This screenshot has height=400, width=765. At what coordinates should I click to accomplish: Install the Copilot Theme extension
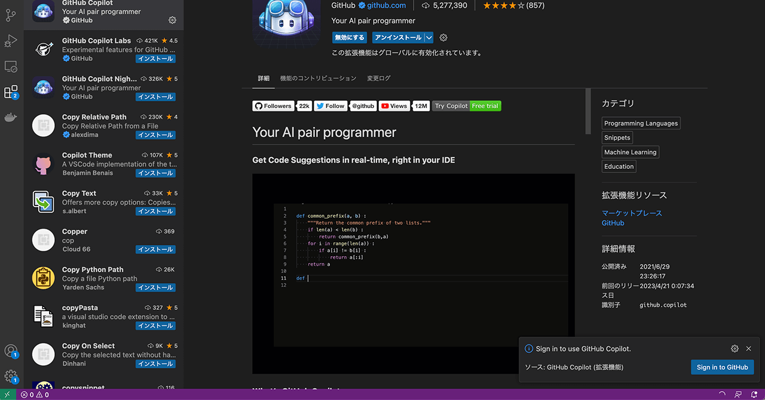[155, 173]
